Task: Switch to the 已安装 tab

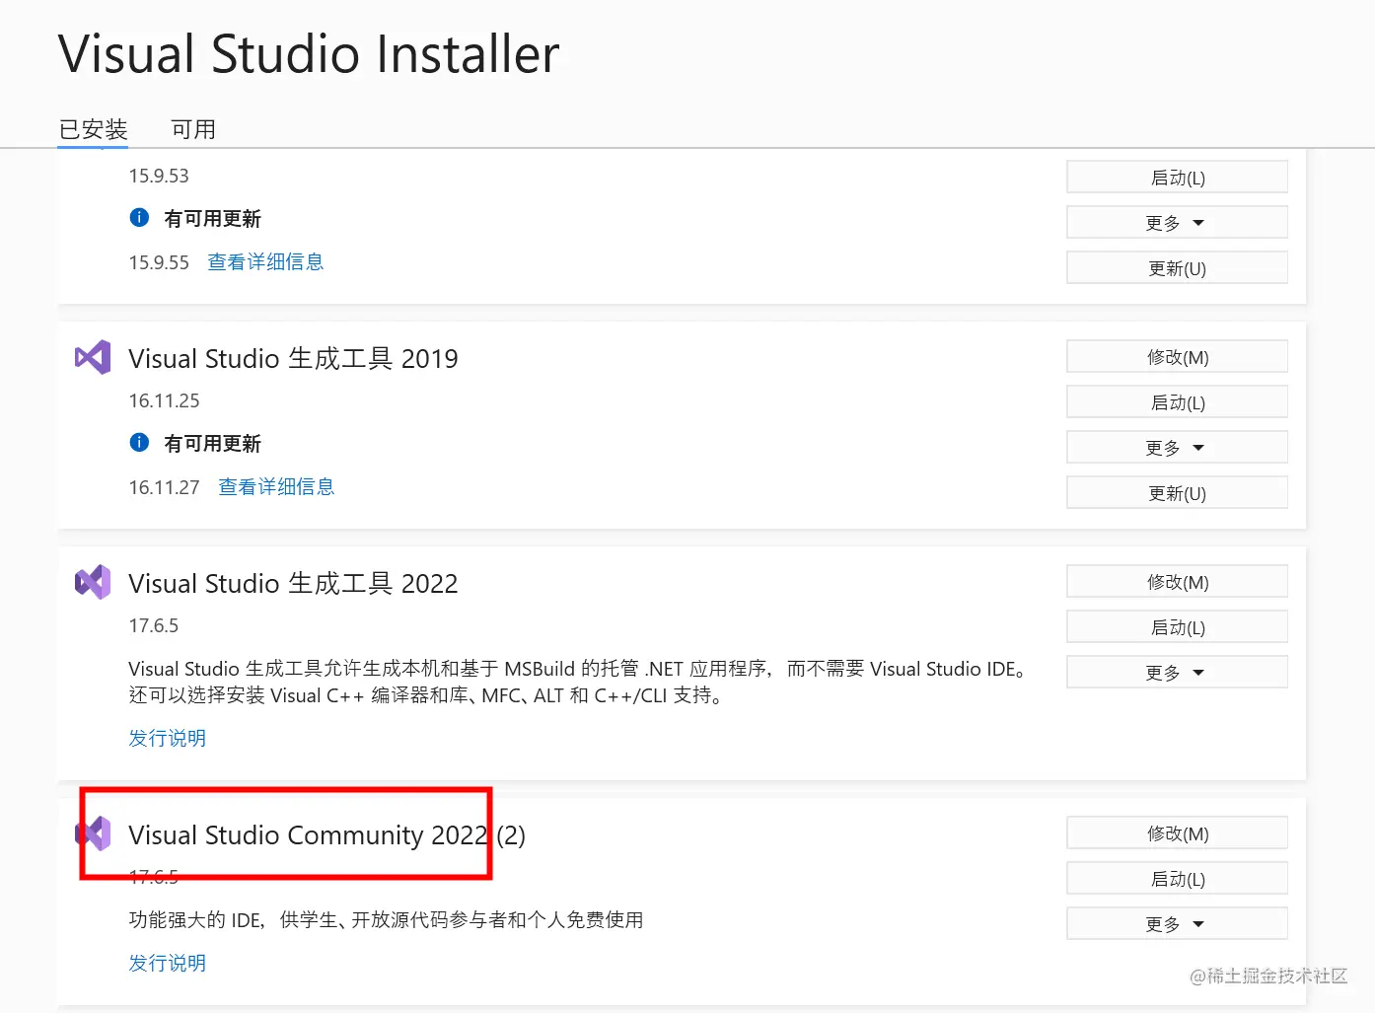Action: (93, 129)
